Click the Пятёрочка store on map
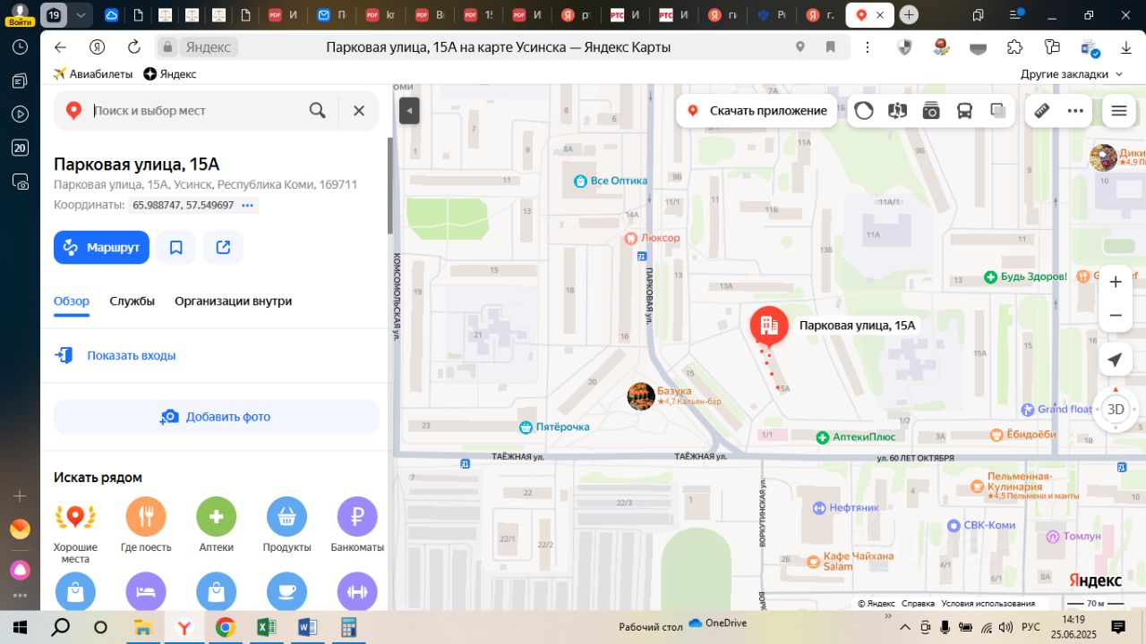Screen dimensions: 1146x644 555,427
